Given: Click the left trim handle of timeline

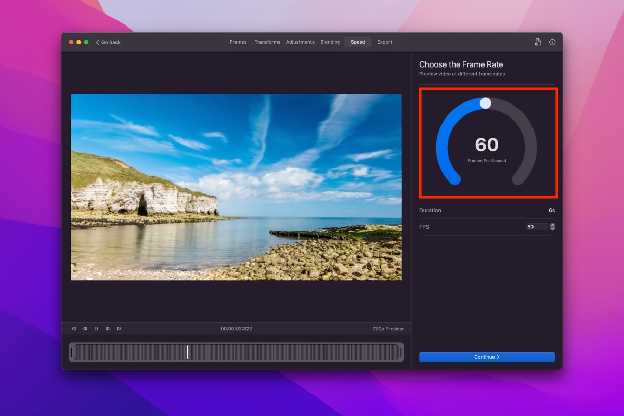Looking at the screenshot, I should click(x=72, y=352).
